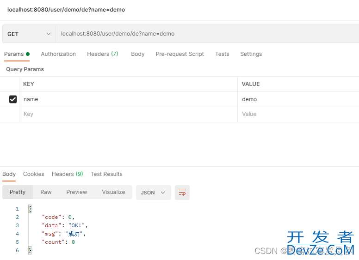Switch to Raw response view
The image size is (359, 260).
click(x=46, y=192)
